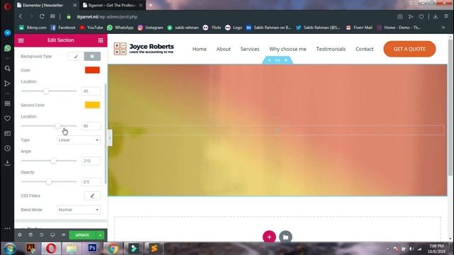This screenshot has height=255, width=454.
Task: Open Elementor page settings gear
Action: (20, 235)
